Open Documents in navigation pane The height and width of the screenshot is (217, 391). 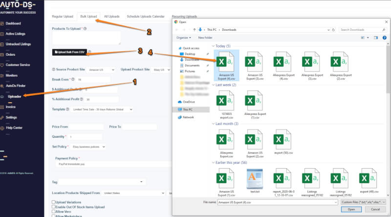point(192,65)
